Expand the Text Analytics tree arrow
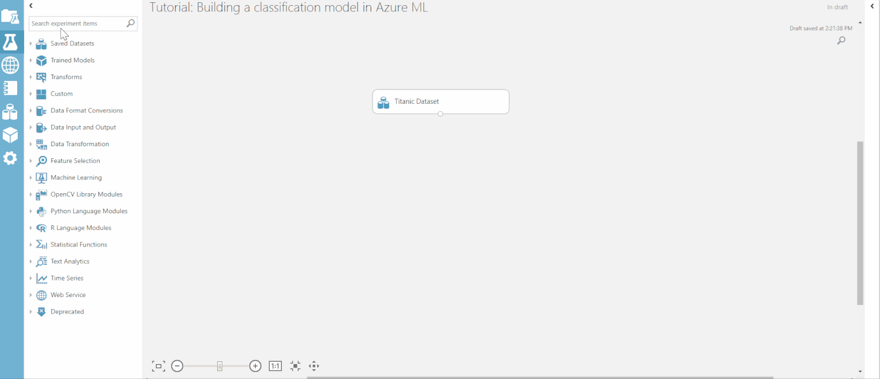 point(31,261)
